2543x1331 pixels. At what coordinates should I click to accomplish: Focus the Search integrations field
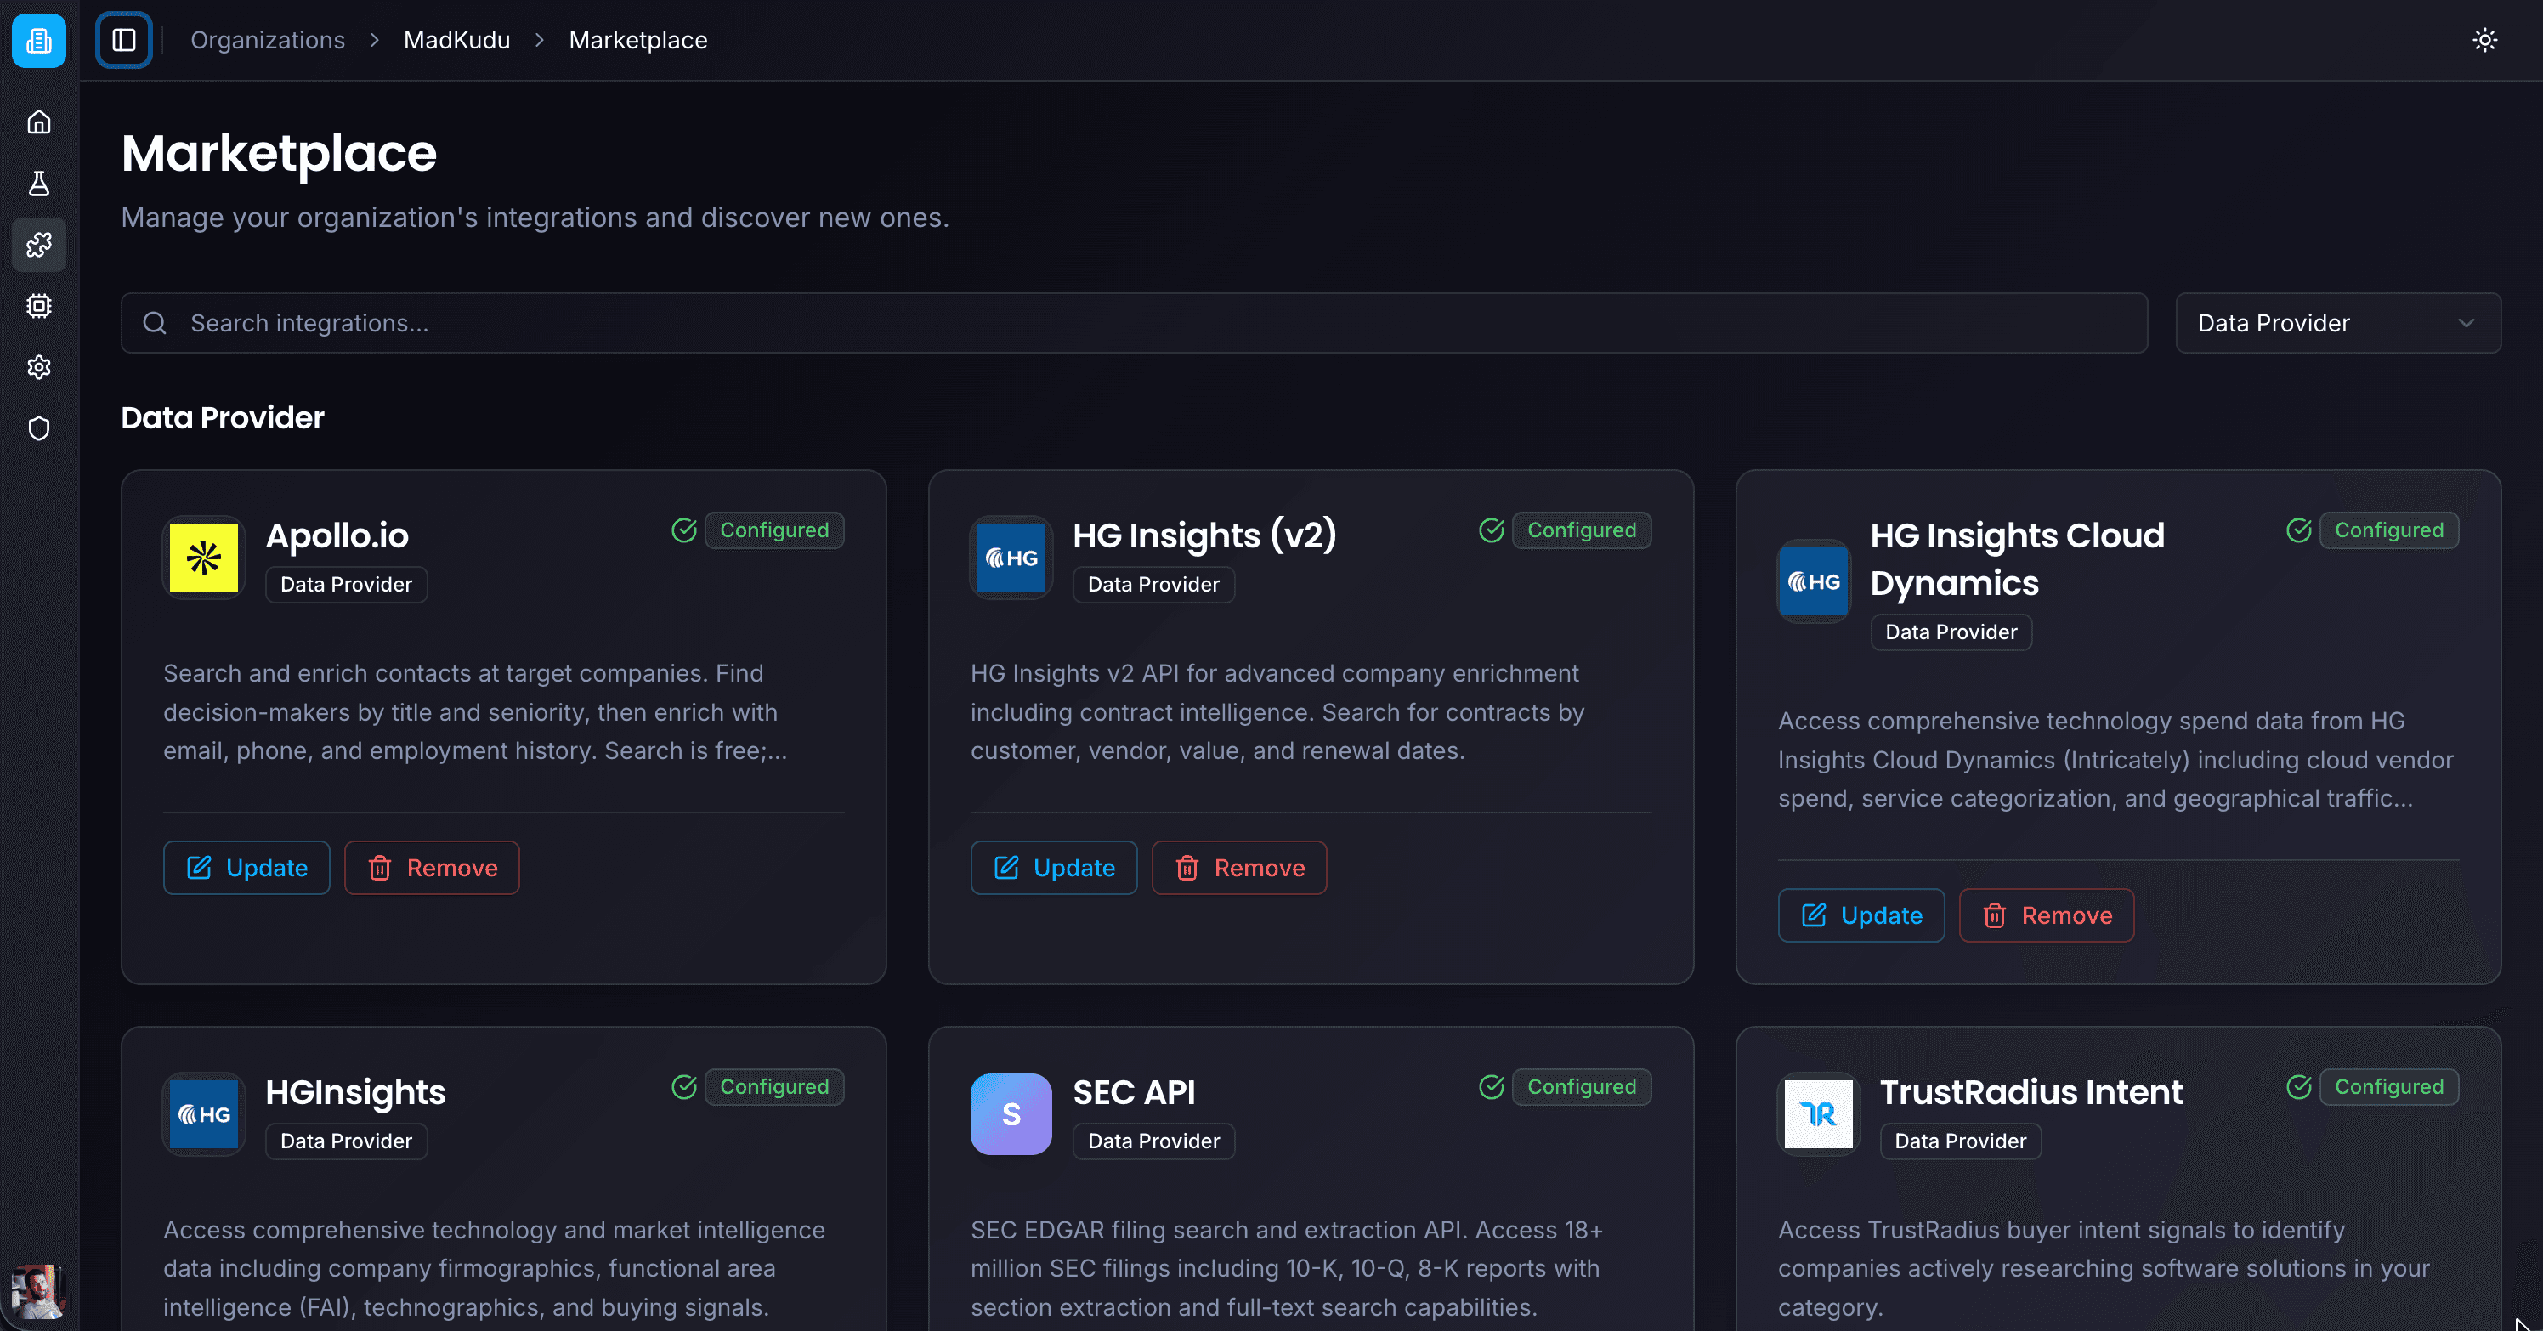[1135, 323]
